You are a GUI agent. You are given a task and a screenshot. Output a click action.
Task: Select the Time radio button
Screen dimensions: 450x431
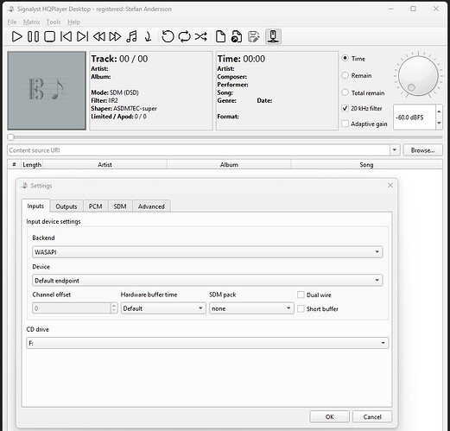click(345, 58)
